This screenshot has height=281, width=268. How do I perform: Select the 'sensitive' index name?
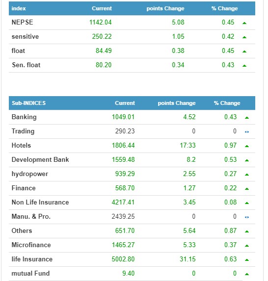[x=25, y=37]
